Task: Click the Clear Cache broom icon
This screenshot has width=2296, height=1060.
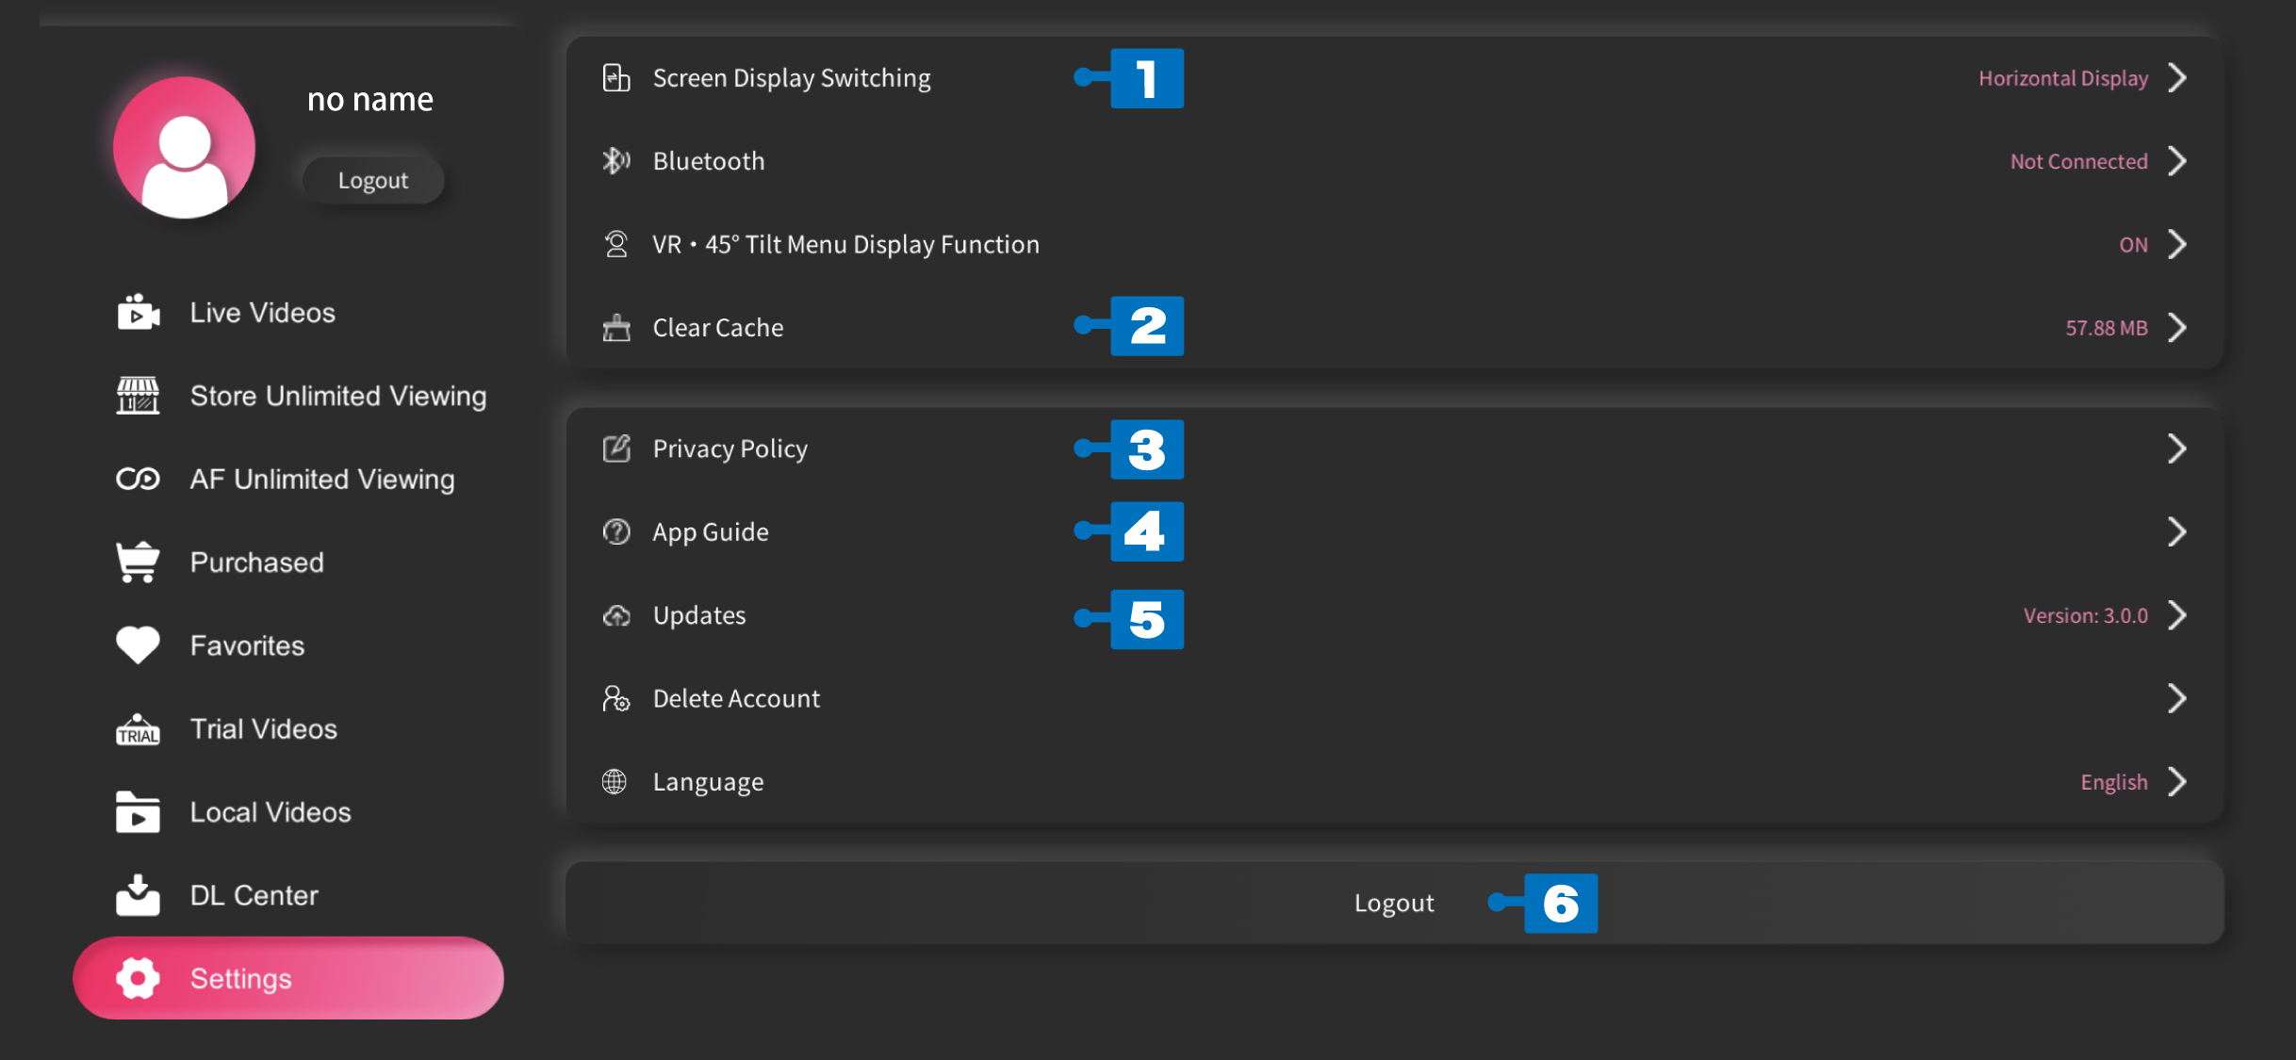Action: coord(616,328)
